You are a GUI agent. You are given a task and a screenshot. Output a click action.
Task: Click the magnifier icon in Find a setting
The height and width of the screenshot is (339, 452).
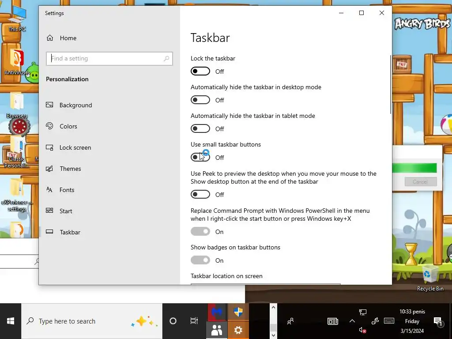(x=166, y=59)
